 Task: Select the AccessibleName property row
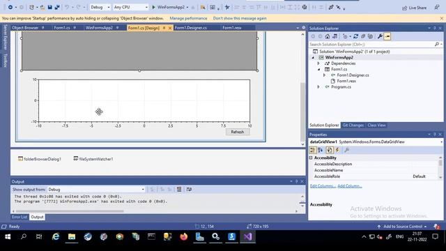pos(374,170)
